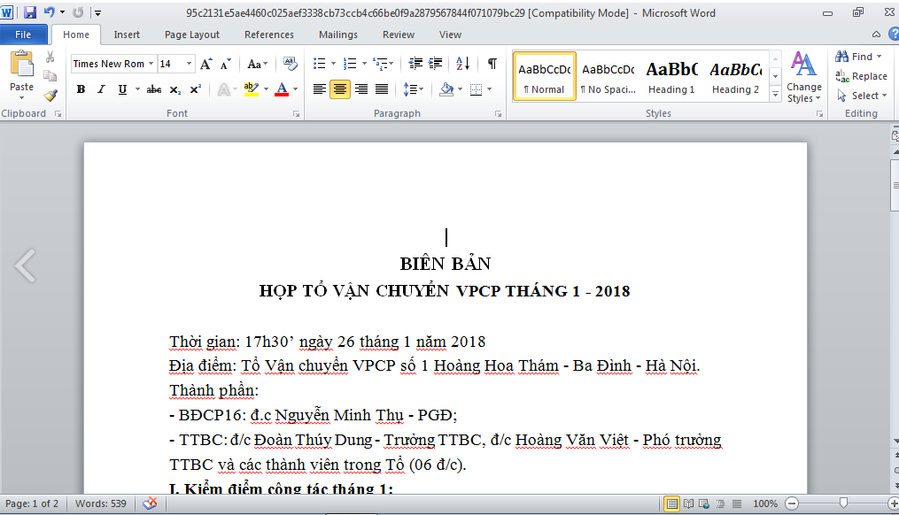Screen dimensions: 899x515
Task: Click the zoom out minus button
Action: (792, 504)
